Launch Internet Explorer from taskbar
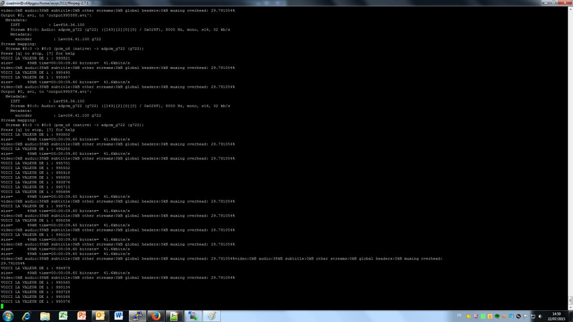 (26, 316)
